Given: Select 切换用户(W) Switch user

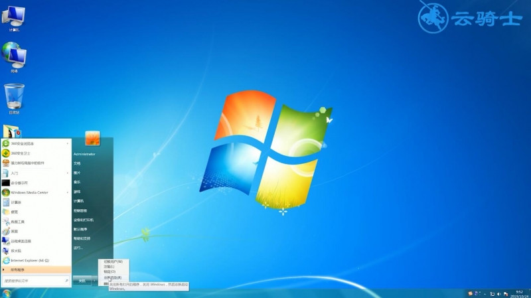Looking at the screenshot, I should 114,261.
